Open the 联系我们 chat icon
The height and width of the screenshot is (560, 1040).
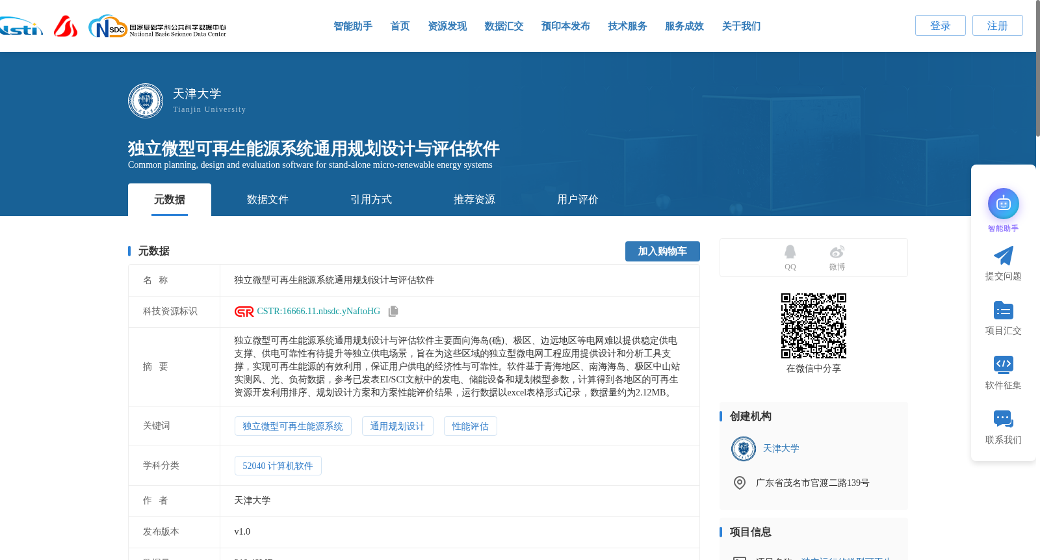pos(1004,419)
